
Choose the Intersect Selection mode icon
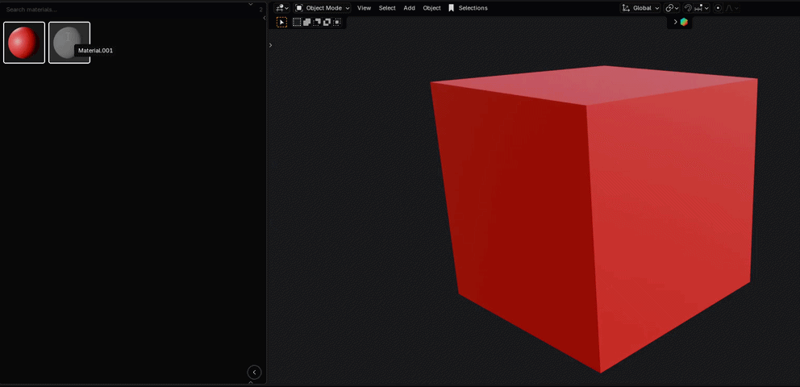point(337,22)
